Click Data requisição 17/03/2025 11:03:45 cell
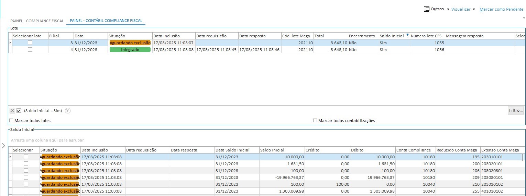 [217, 50]
